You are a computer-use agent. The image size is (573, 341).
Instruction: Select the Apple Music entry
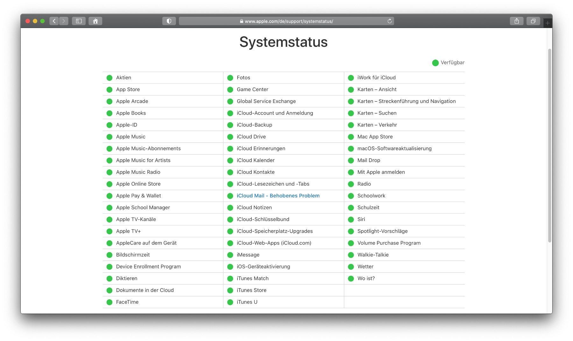click(131, 137)
